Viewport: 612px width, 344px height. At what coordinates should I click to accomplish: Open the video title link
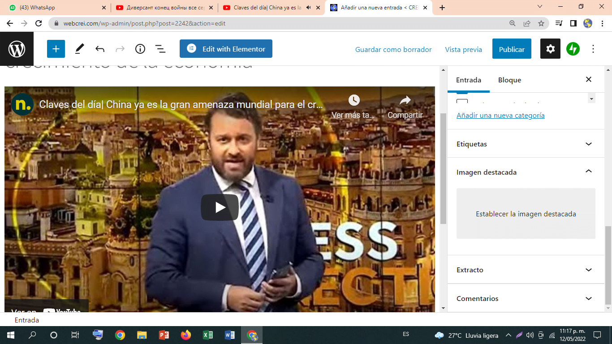click(x=181, y=104)
